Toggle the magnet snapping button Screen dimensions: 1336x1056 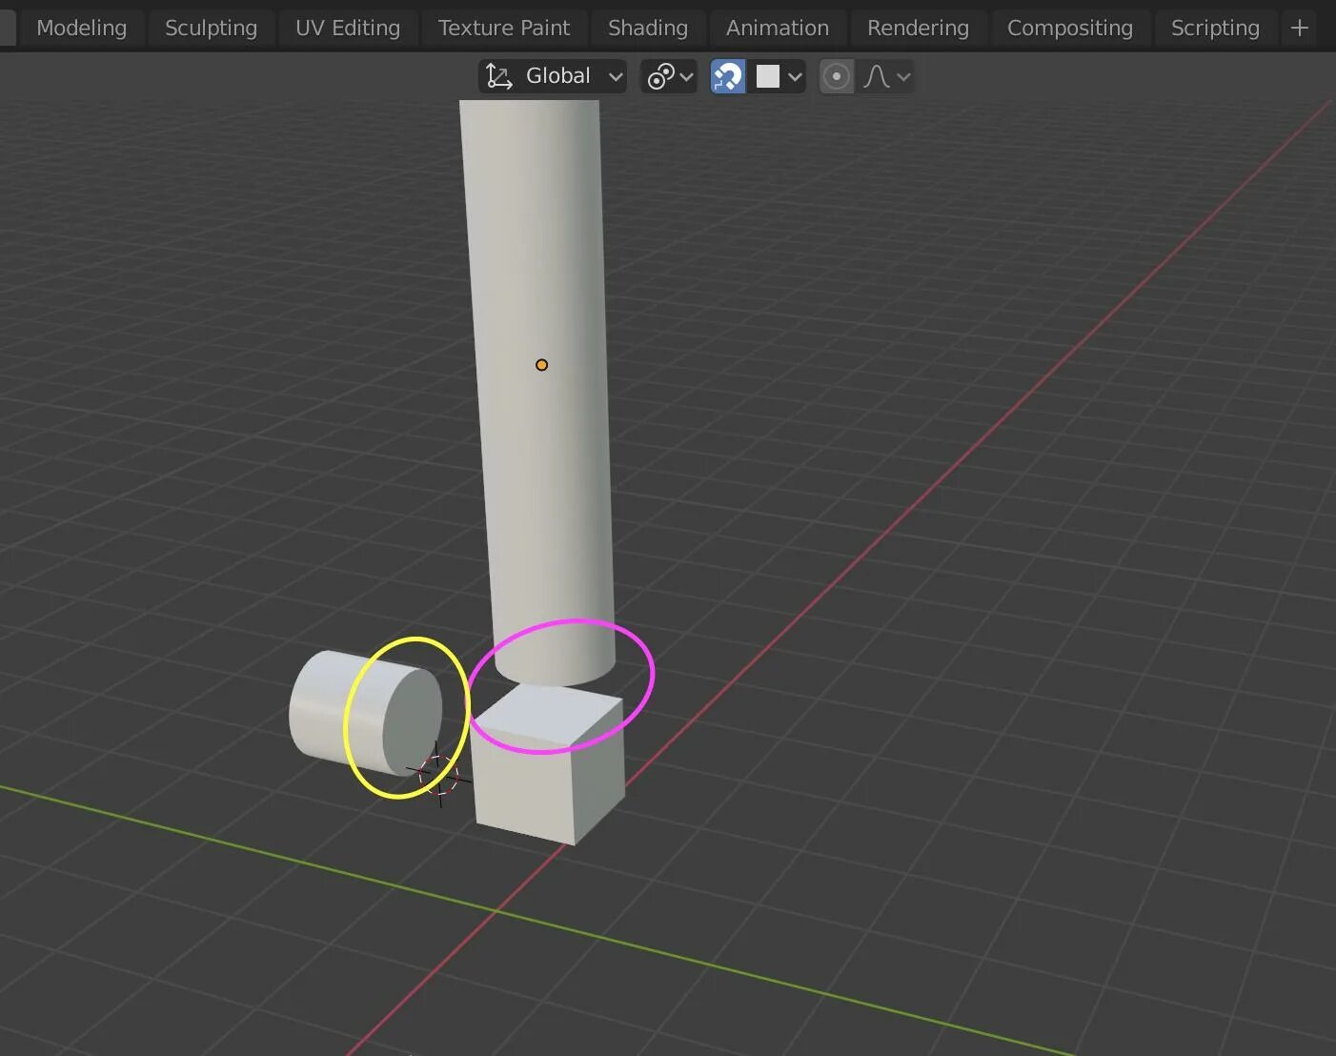[x=728, y=76]
